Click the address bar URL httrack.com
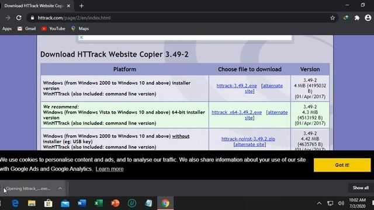The height and width of the screenshot is (210, 374). (74, 18)
